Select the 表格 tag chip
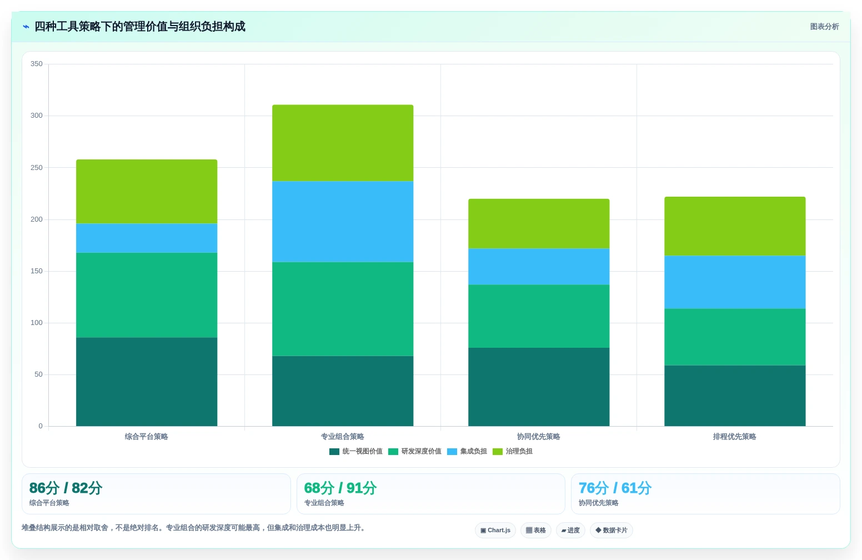Screen dimensions: 862x560 [536, 531]
